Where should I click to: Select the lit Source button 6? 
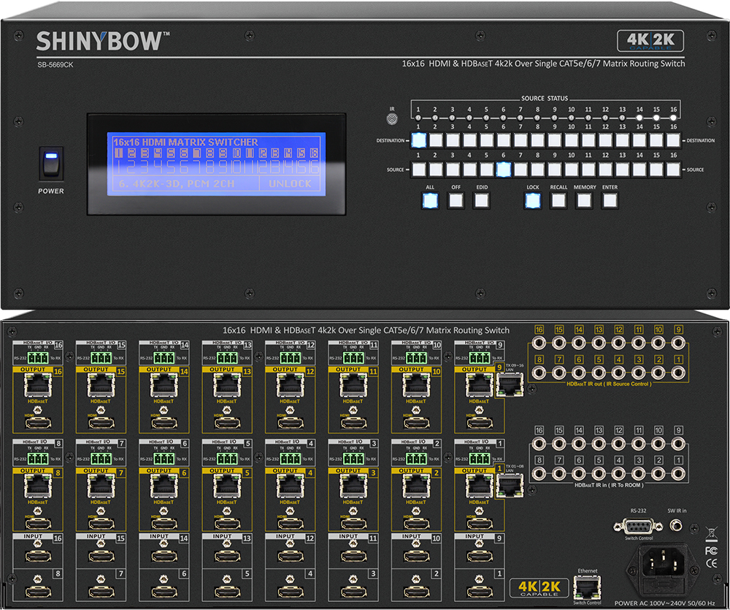coord(504,169)
